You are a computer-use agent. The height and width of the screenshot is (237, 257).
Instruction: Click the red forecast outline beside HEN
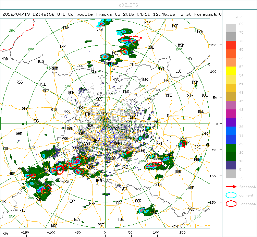pyautogui.click(x=184, y=144)
